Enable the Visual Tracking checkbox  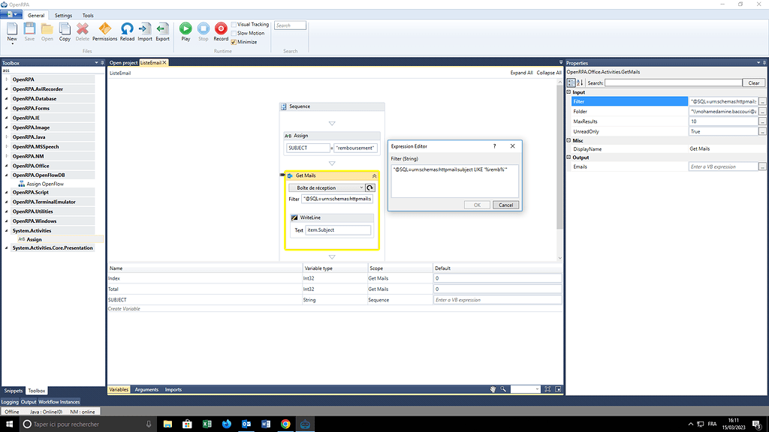pos(235,23)
